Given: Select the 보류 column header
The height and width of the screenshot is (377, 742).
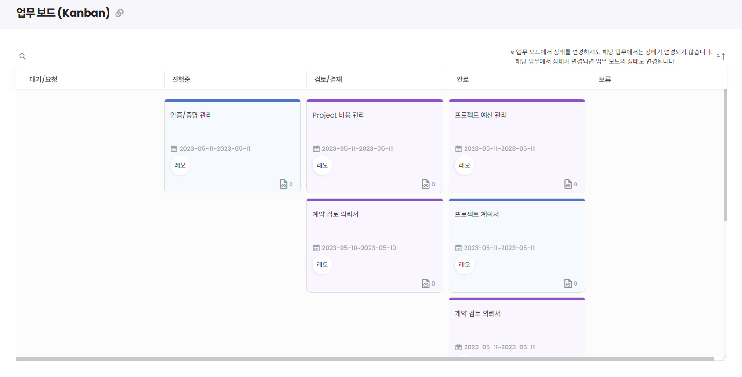Looking at the screenshot, I should (605, 80).
